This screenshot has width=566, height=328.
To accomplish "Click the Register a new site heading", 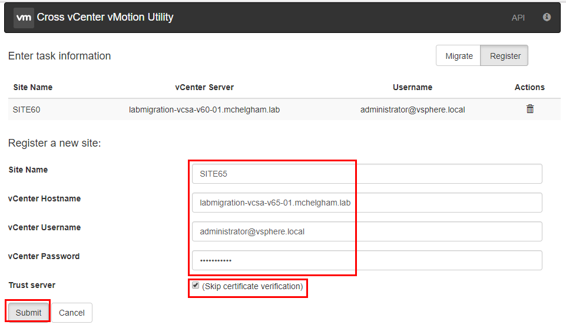I will pyautogui.click(x=55, y=143).
